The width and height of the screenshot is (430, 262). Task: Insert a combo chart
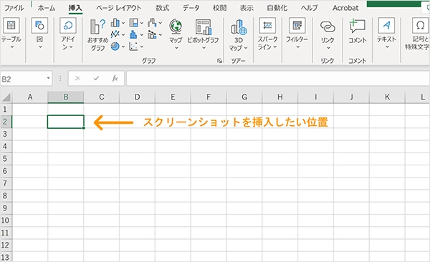(x=152, y=34)
